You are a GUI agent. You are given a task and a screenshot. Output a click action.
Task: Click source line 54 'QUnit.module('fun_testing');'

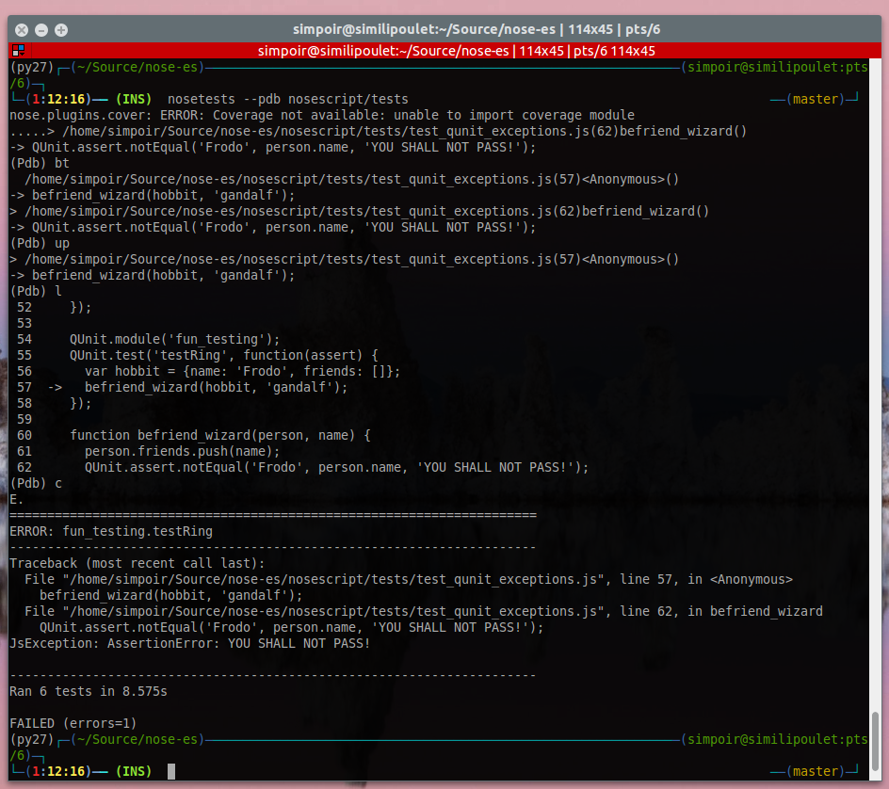(x=174, y=340)
